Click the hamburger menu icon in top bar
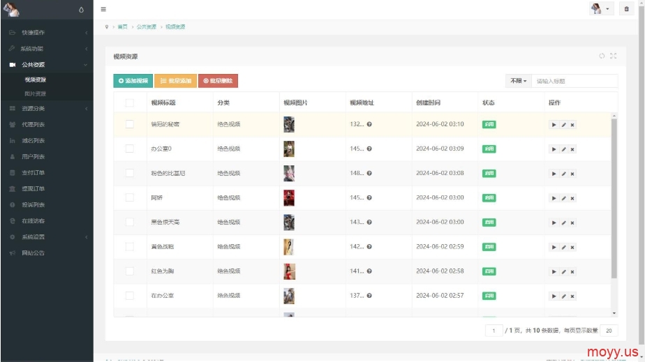 point(104,9)
